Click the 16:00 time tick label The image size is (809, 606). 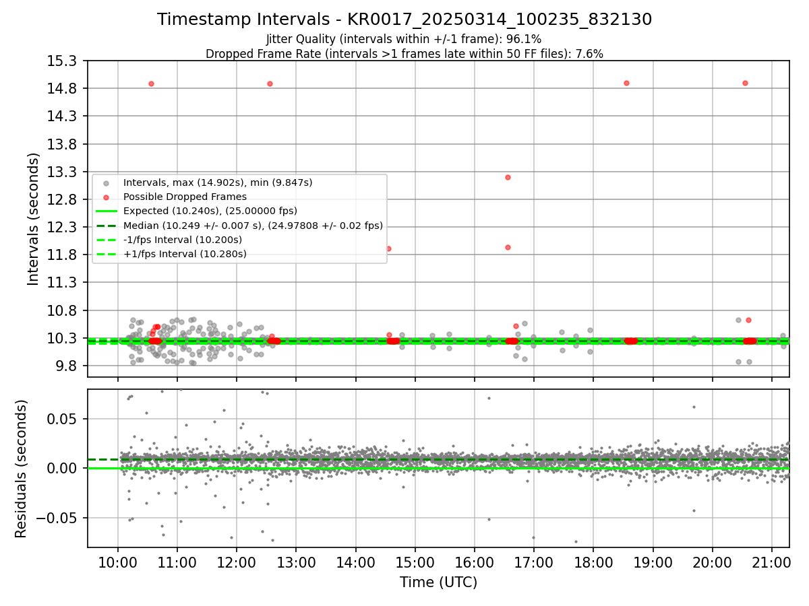coord(474,562)
